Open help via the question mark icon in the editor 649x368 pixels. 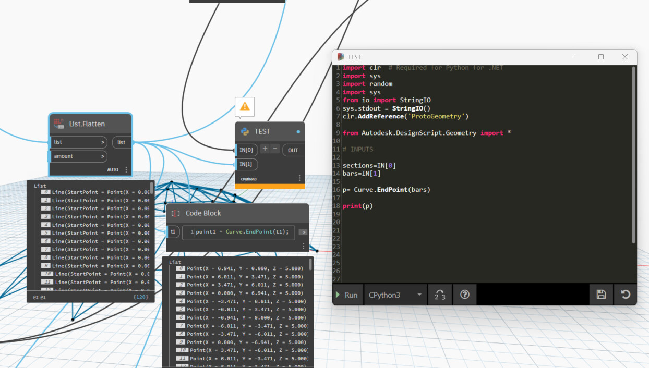pos(464,295)
